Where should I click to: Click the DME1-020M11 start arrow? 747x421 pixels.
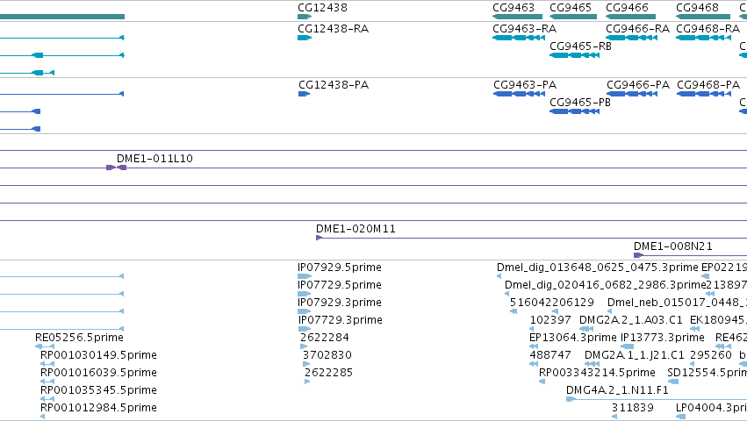pos(320,238)
